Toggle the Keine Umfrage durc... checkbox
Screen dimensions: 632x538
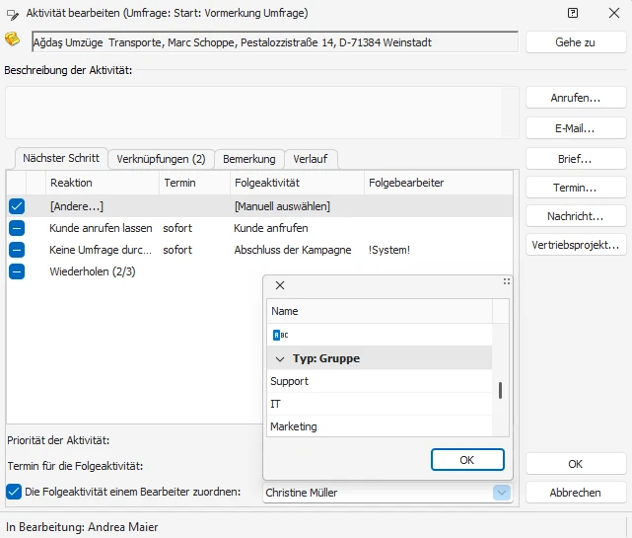pos(17,250)
